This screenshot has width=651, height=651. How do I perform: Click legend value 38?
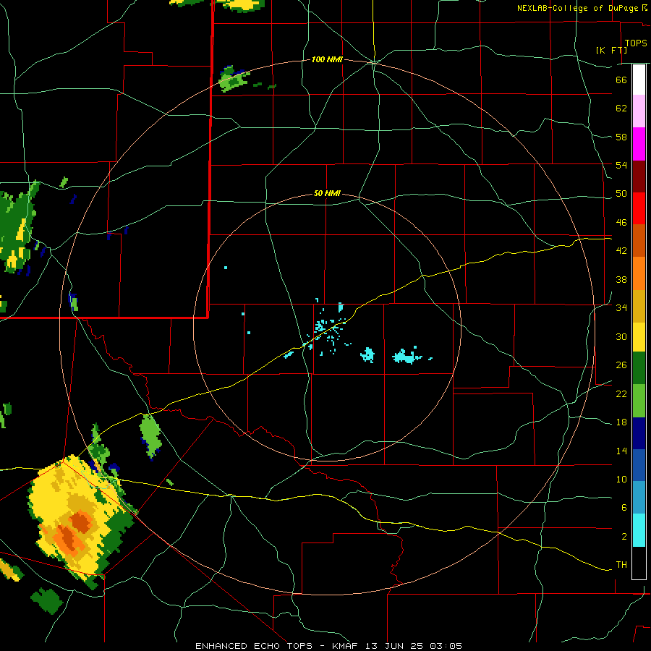(x=621, y=279)
